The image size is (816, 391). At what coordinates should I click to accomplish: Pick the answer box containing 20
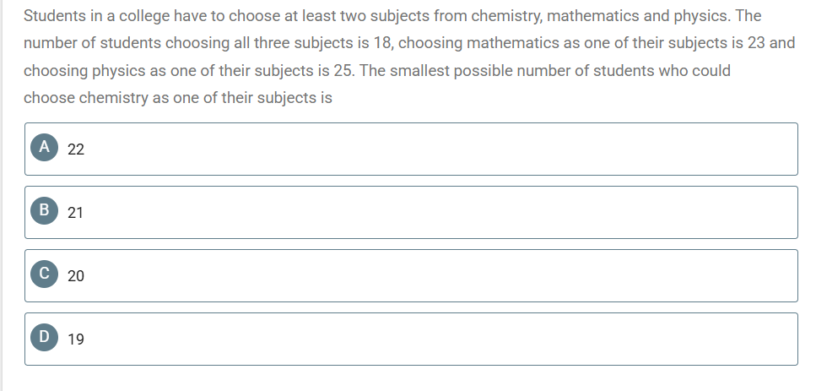tap(411, 275)
